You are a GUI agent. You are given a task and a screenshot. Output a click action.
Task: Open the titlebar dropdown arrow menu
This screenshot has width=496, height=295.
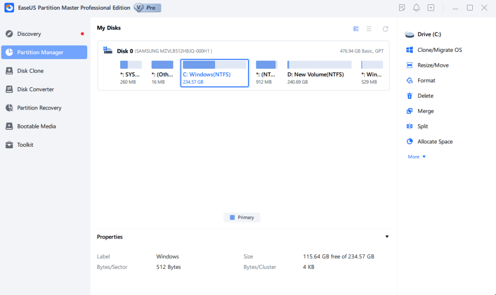[x=430, y=7]
